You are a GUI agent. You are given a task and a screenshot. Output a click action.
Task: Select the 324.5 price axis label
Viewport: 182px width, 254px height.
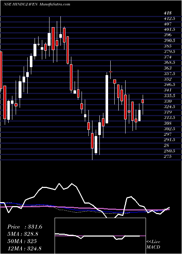tap(170, 107)
